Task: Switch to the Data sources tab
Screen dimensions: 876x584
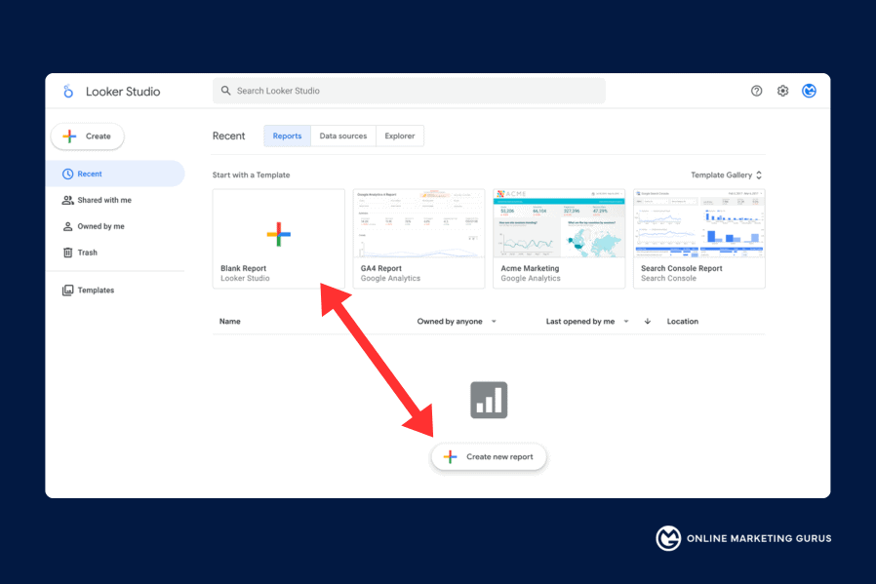Action: tap(343, 136)
